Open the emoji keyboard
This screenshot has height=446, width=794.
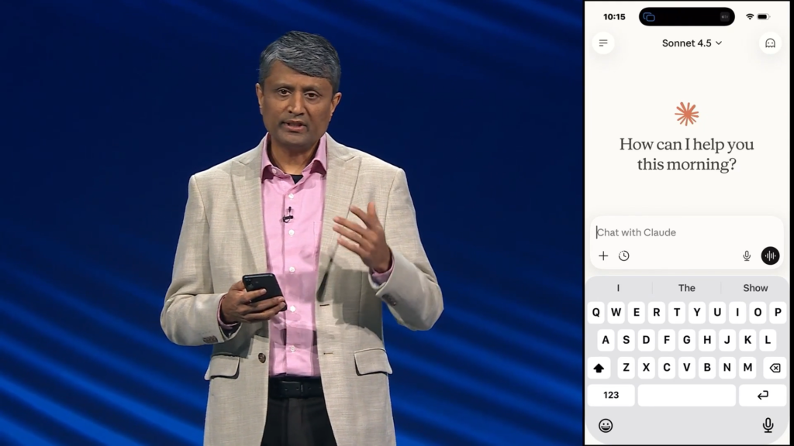coord(606,425)
